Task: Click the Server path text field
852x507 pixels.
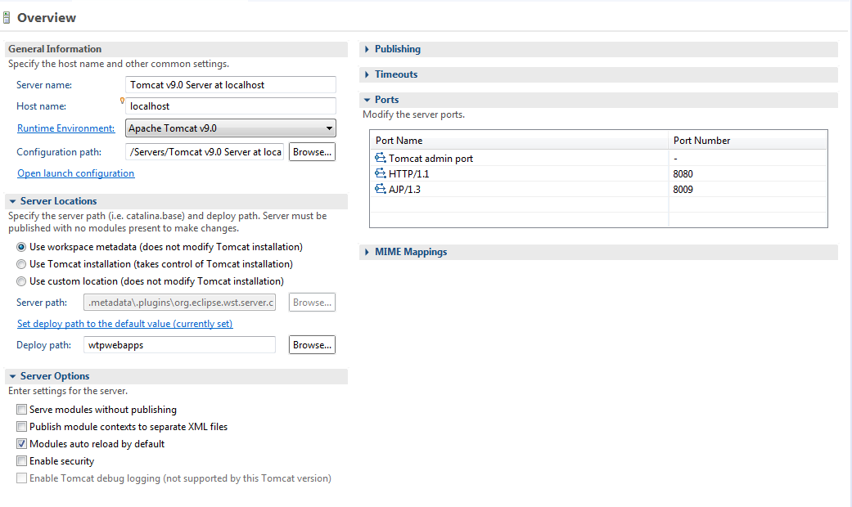Action: [179, 303]
